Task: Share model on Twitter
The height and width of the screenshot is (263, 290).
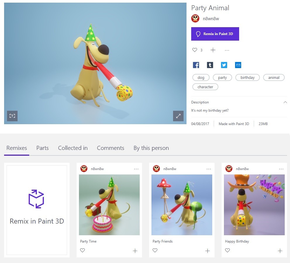Action: coord(224,65)
